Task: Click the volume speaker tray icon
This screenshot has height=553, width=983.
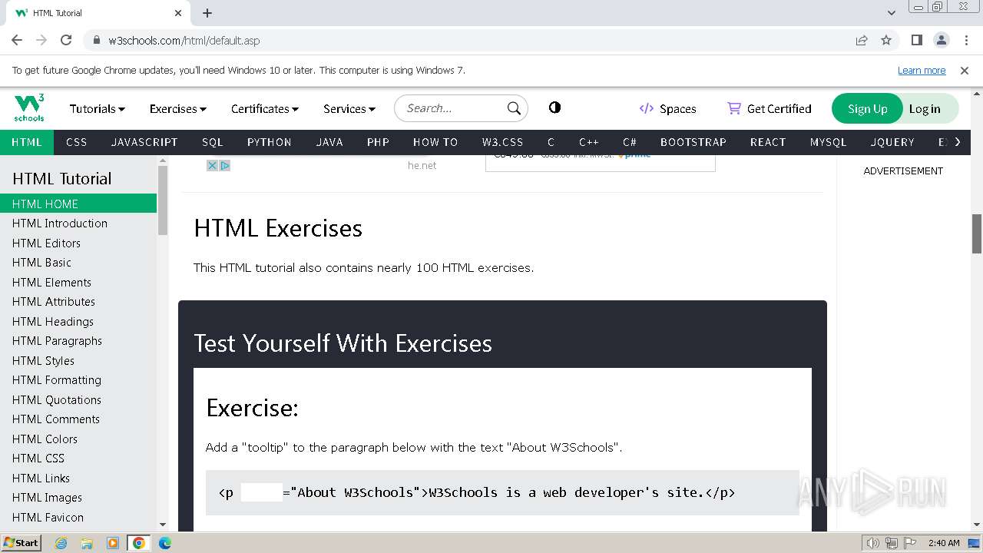Action: [872, 543]
